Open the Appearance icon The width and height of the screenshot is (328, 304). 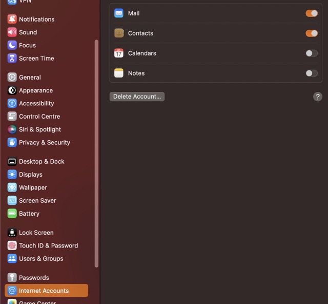coord(12,90)
